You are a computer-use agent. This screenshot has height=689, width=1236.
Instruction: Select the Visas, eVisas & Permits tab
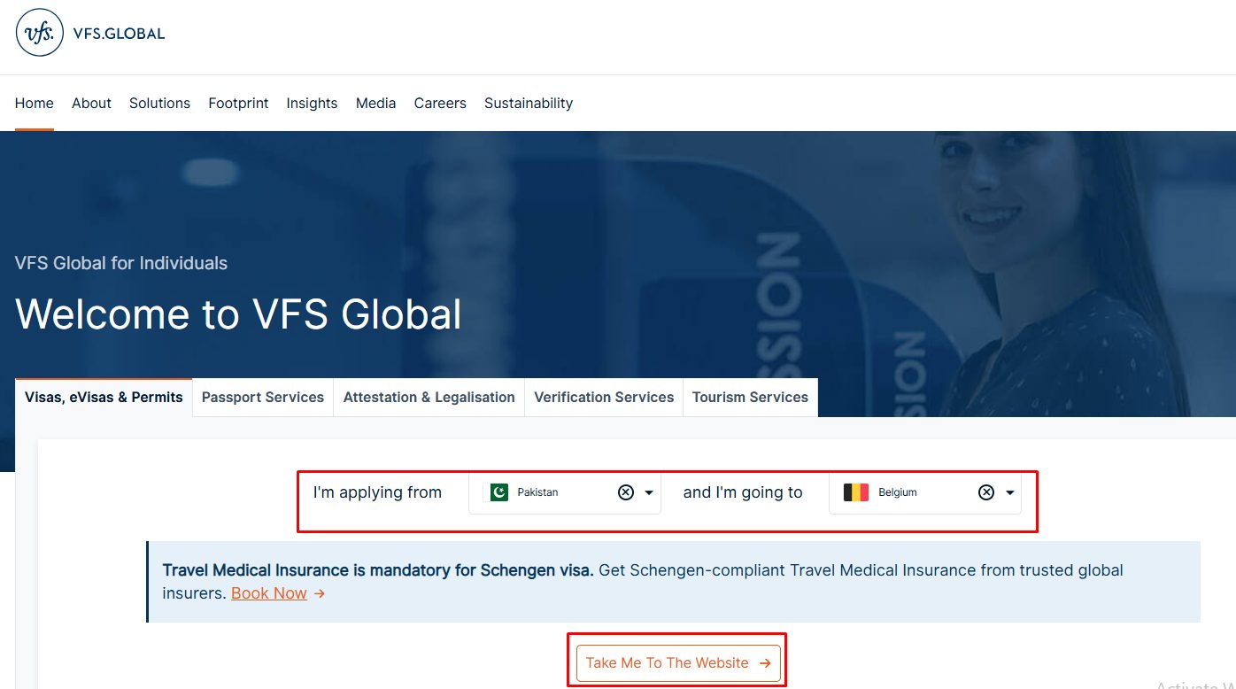point(104,398)
